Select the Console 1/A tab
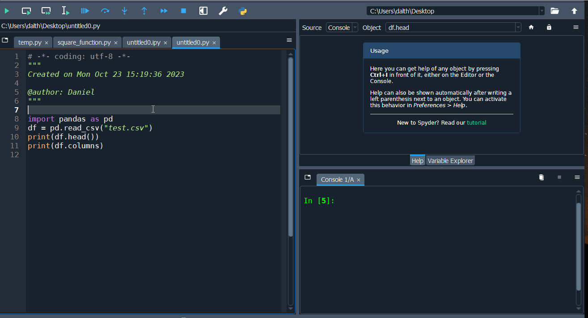This screenshot has height=318, width=588. [x=337, y=180]
